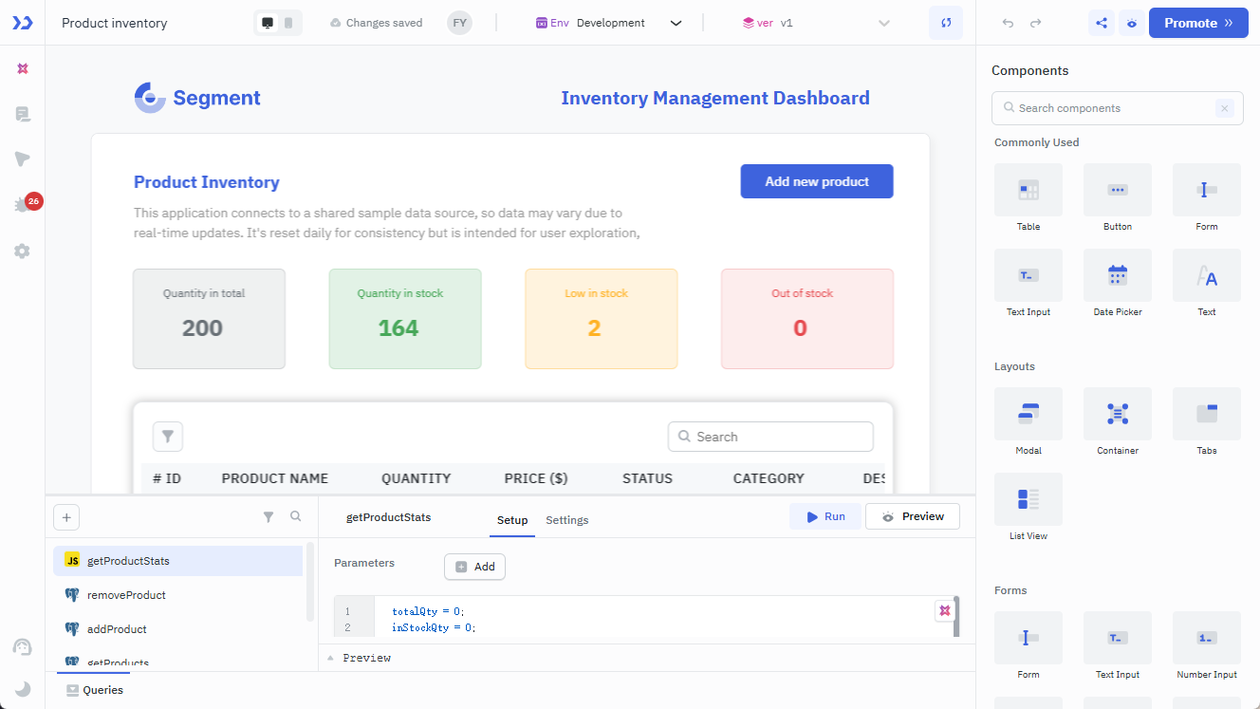Select the Quantity in stock card
The width and height of the screenshot is (1260, 709).
[405, 319]
